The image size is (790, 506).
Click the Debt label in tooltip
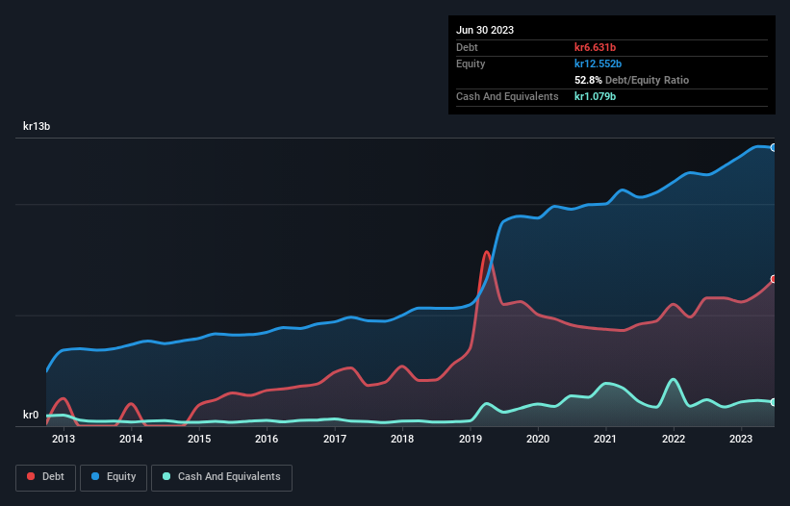click(467, 47)
